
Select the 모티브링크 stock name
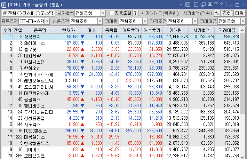tap(34, 156)
